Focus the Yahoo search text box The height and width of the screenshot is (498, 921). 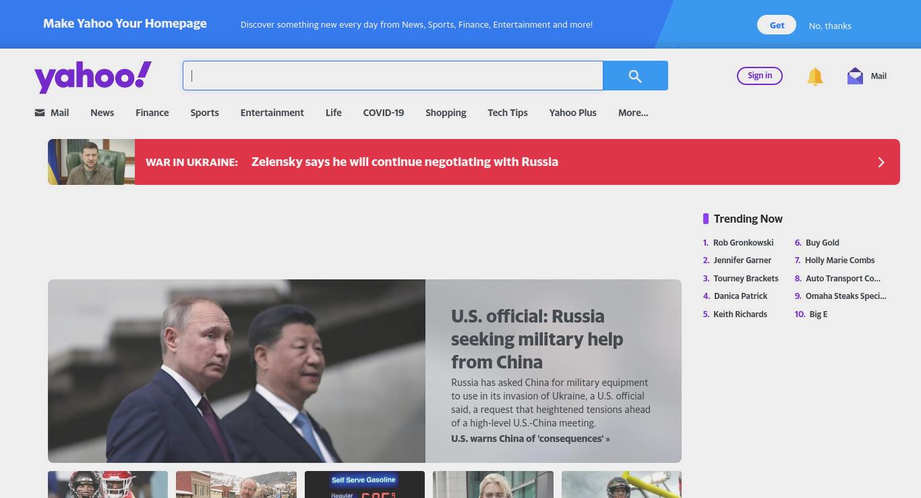(393, 76)
